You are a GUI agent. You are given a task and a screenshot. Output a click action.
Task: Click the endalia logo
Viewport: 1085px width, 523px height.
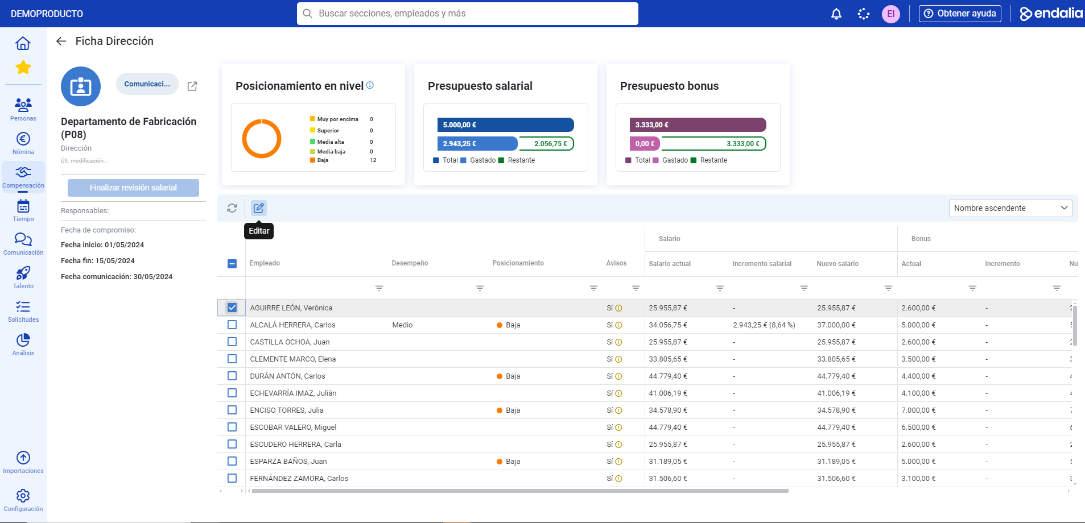[1051, 14]
